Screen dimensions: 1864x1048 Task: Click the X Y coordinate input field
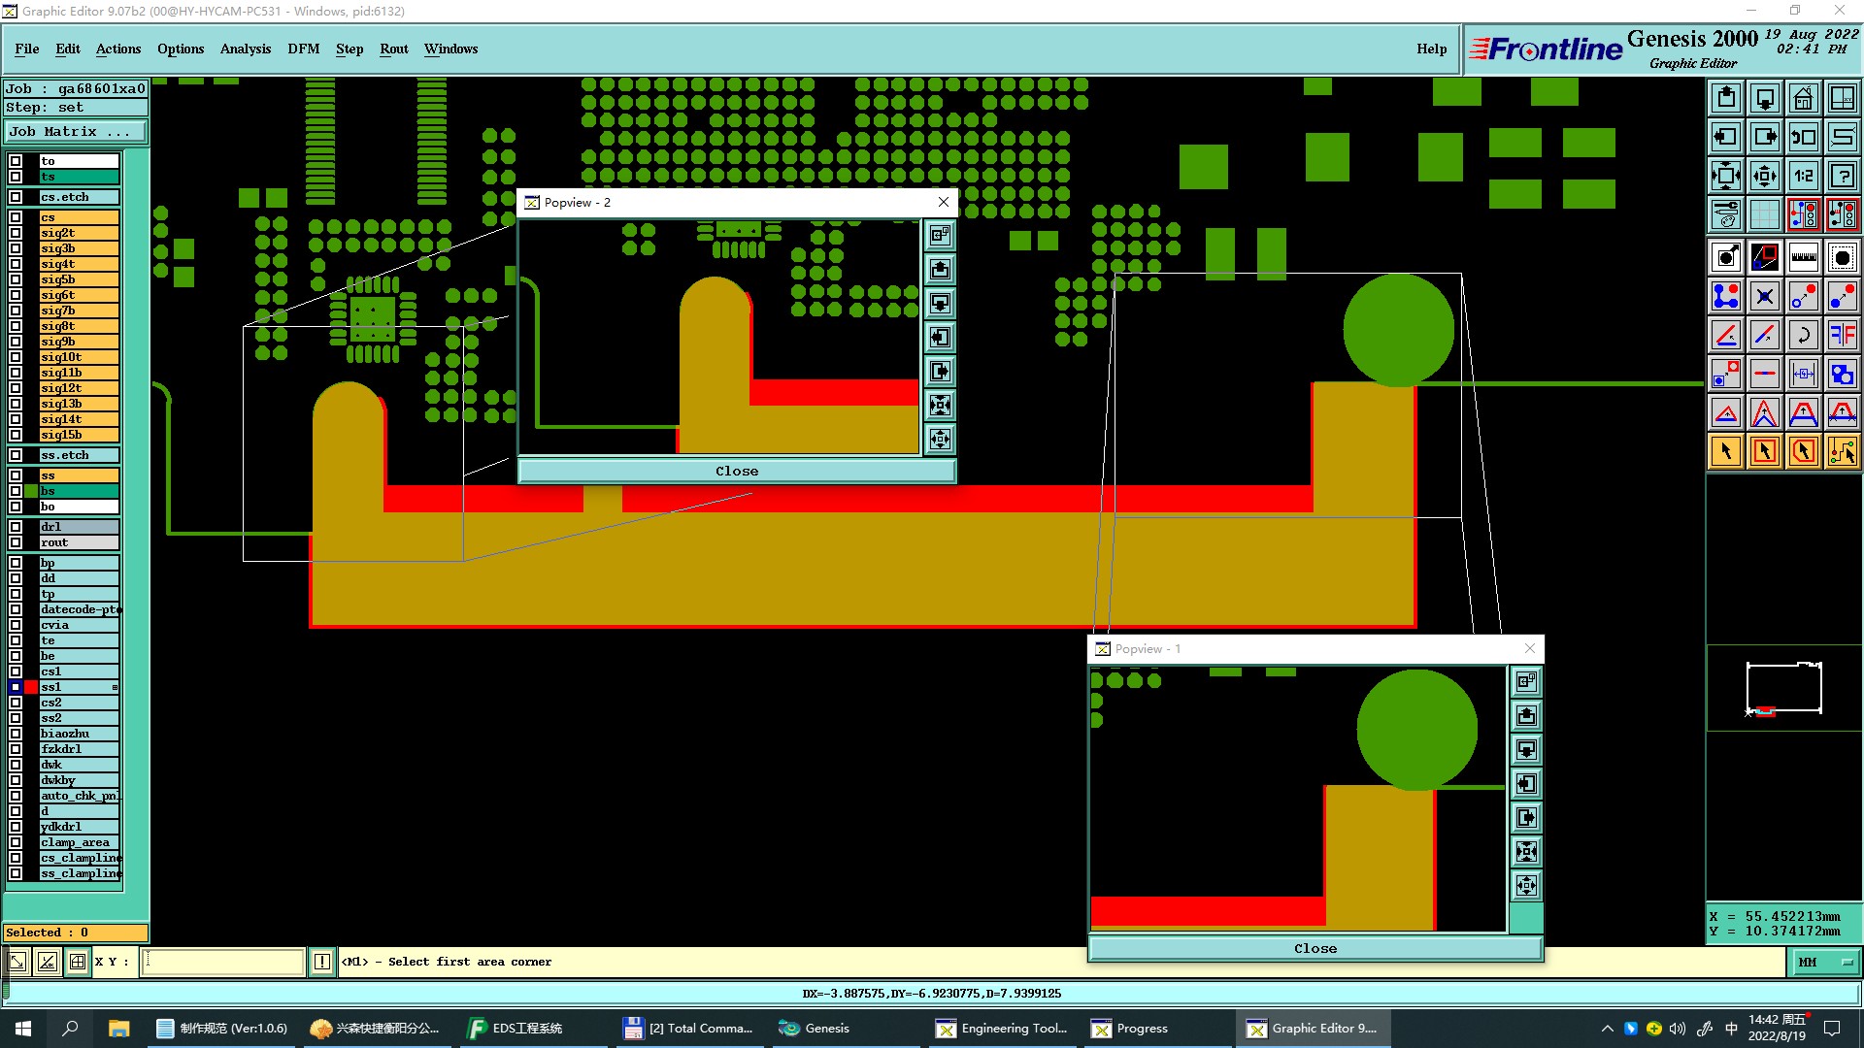pos(223,962)
